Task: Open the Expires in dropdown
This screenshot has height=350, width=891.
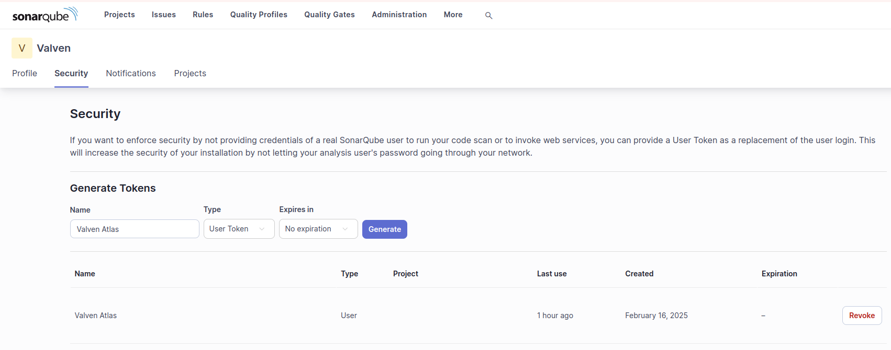Action: tap(318, 229)
